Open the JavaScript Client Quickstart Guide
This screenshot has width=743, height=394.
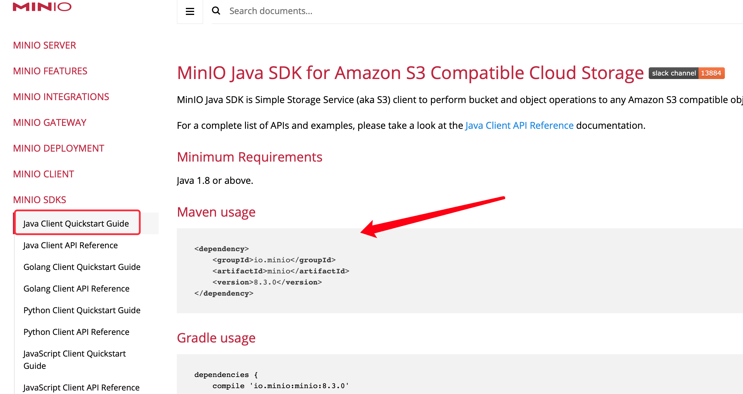pyautogui.click(x=75, y=359)
